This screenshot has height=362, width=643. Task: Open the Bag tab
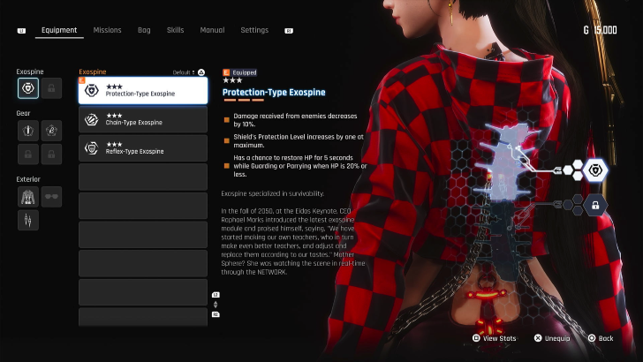[144, 30]
